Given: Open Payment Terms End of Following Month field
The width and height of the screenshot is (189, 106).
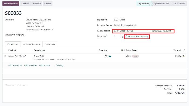Looking at the screenshot, I should click(125, 25).
